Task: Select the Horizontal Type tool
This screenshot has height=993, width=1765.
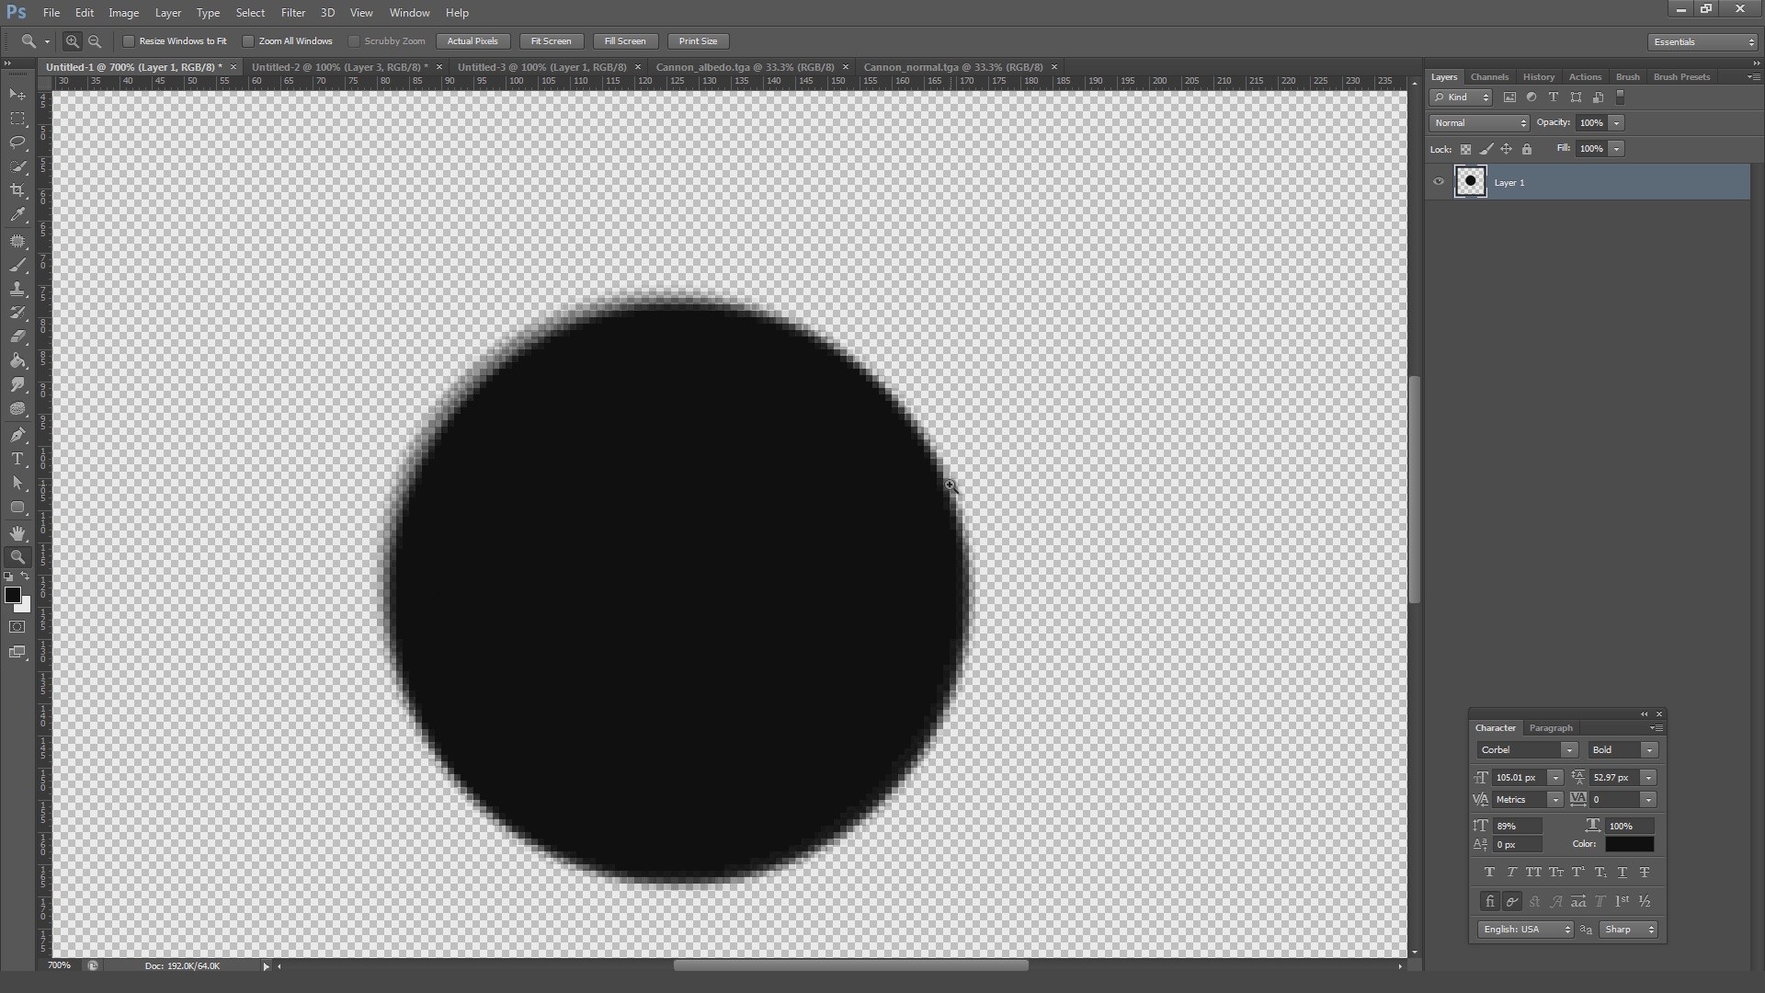Action: coord(17,459)
